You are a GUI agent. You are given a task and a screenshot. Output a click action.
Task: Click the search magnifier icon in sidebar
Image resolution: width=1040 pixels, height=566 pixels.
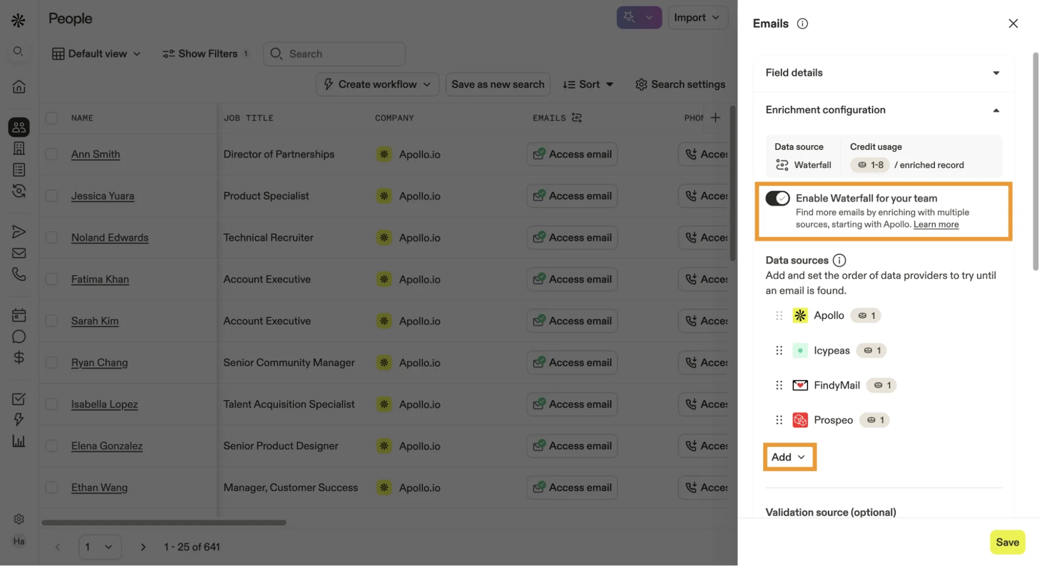coord(18,51)
